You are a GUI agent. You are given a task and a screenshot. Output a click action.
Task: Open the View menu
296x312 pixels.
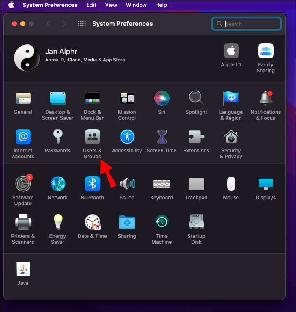pos(111,5)
